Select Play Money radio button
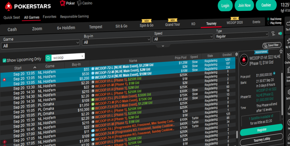Screen dimensions: 290x146 268,23
